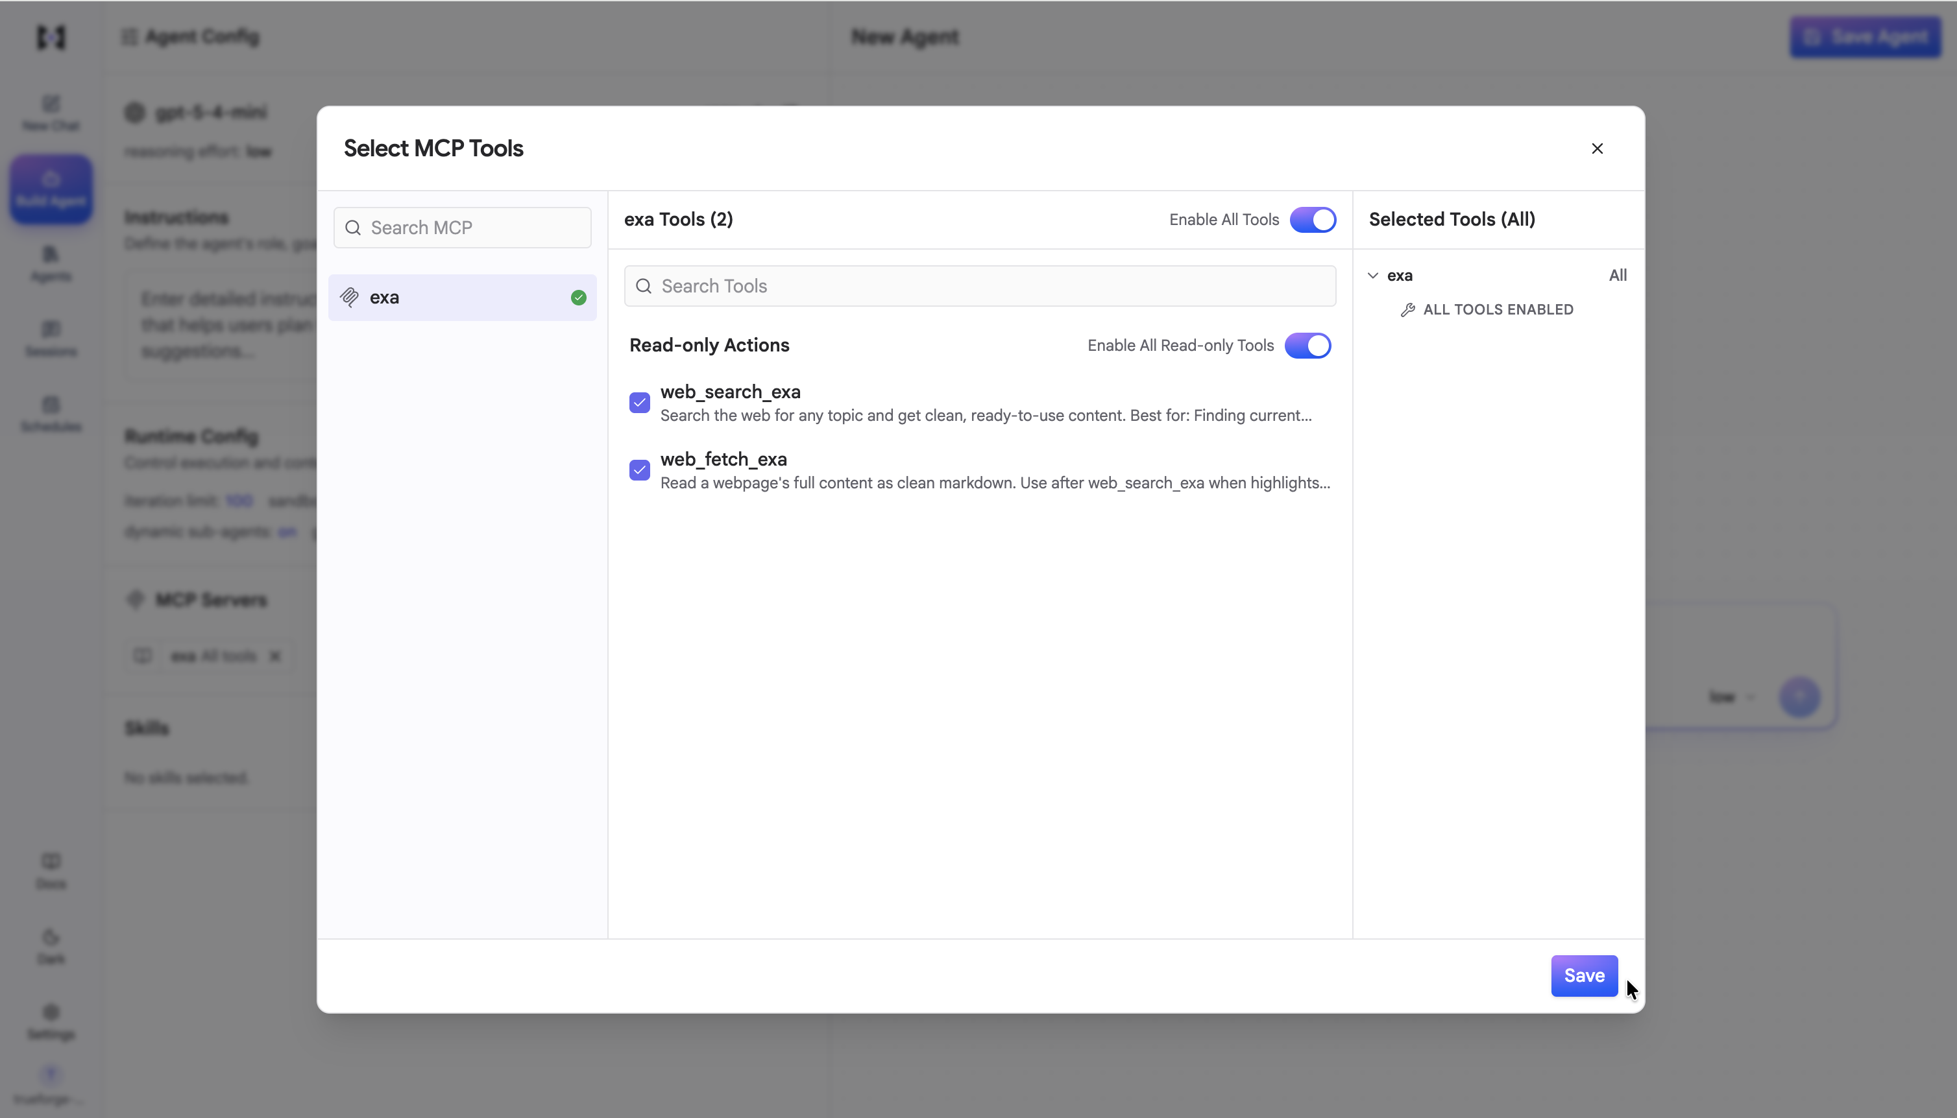Image resolution: width=1957 pixels, height=1118 pixels.
Task: Toggle Dark mode in the background sidebar
Action: (51, 946)
